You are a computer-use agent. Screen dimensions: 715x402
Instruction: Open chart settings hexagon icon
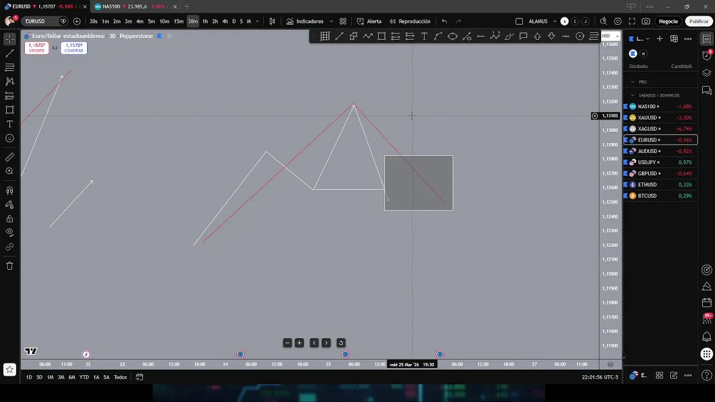tap(618, 21)
